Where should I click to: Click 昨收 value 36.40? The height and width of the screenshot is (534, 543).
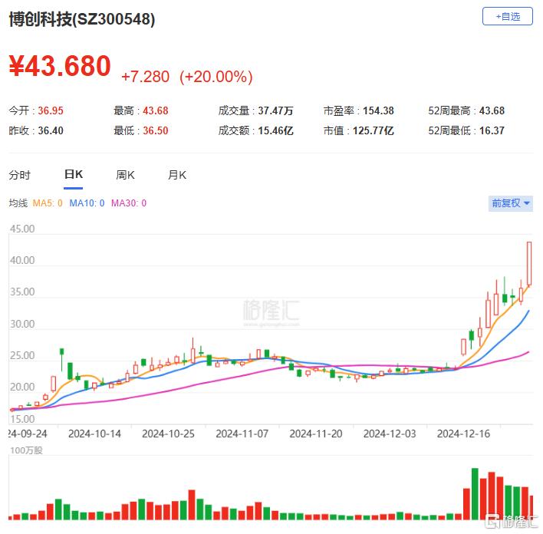51,130
